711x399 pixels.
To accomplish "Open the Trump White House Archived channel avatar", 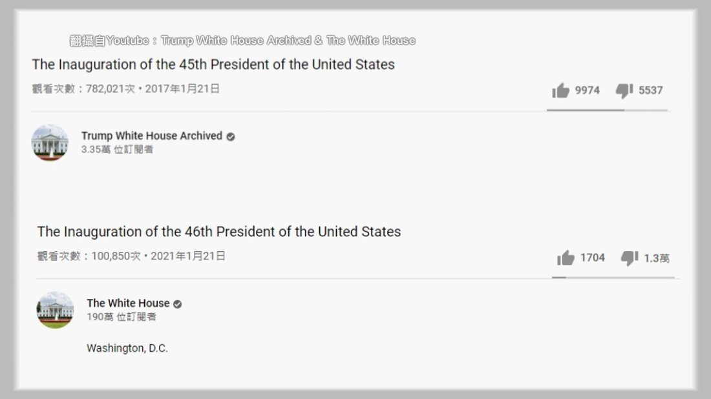I will coord(50,143).
